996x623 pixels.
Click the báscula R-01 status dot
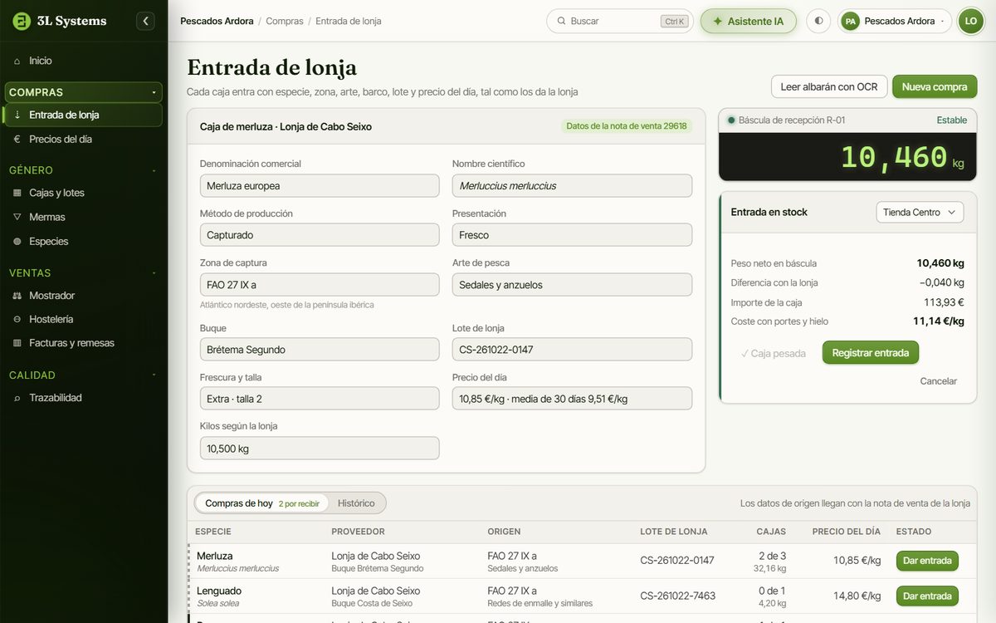731,120
